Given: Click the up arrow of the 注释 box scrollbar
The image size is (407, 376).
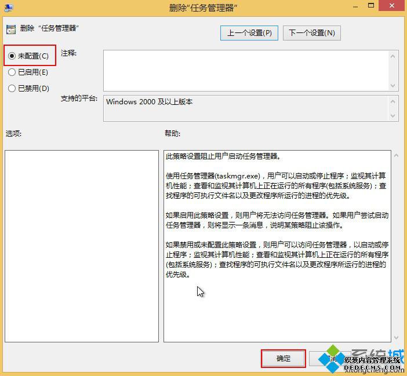Looking at the screenshot, I should click(x=393, y=56).
